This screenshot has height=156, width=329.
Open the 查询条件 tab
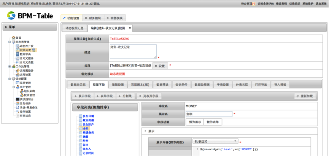[x=181, y=85]
